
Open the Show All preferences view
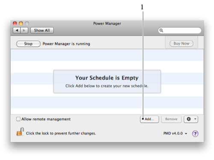[x=42, y=30]
